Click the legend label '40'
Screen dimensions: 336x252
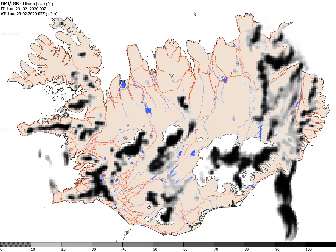point(125,249)
